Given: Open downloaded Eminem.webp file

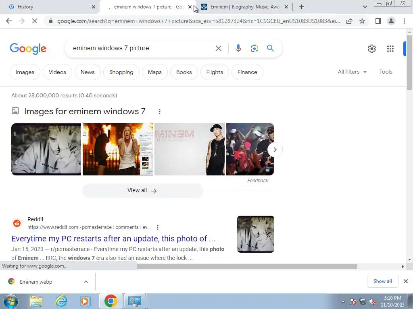Looking at the screenshot, I should pos(36,282).
